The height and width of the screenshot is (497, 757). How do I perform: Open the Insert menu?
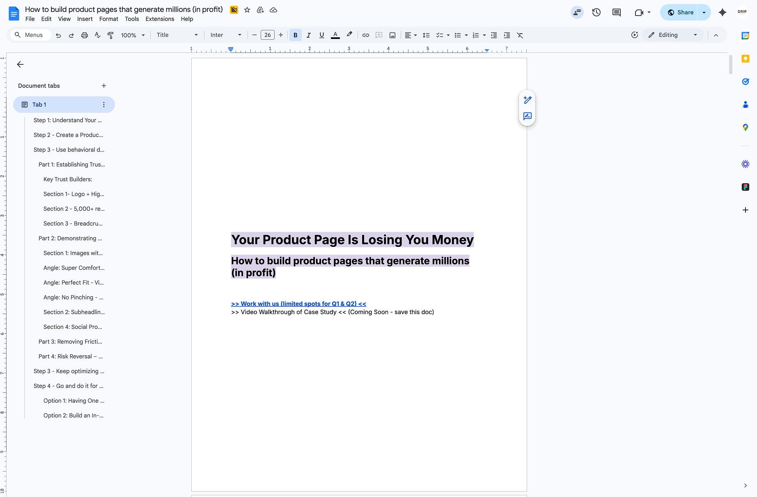(85, 19)
